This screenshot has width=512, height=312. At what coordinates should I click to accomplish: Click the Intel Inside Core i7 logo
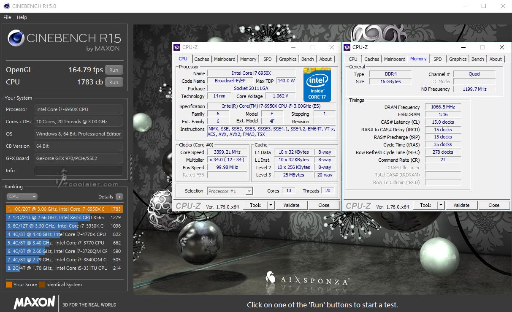[317, 84]
